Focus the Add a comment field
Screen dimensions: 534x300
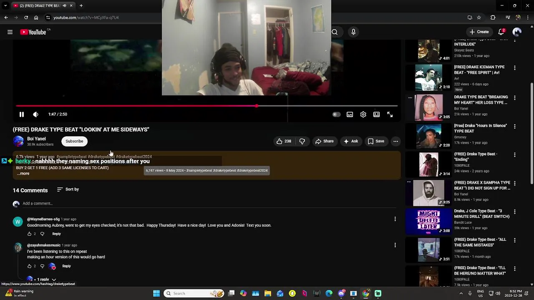point(209,203)
